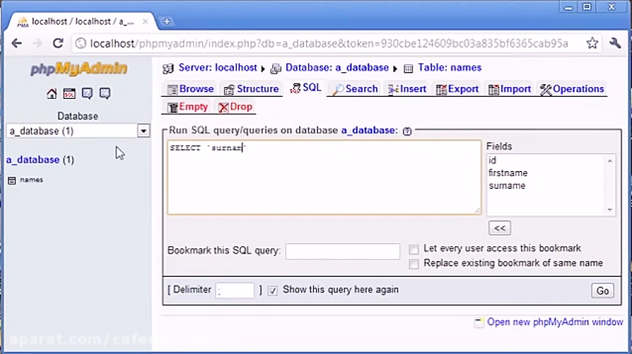
Task: Open the Insert tab
Action: [x=407, y=89]
